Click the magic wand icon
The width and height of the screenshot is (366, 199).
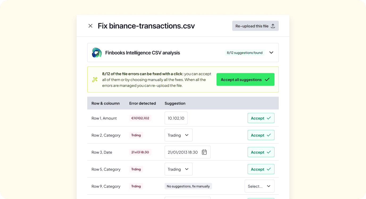95,79
